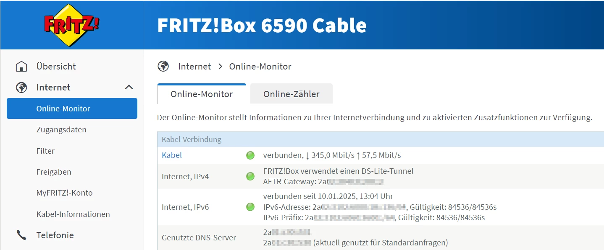604x250 pixels.
Task: Click the Online-Monitor description sentence
Action: pos(375,118)
